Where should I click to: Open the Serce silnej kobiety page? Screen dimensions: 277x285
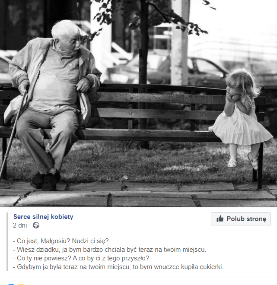point(43,217)
